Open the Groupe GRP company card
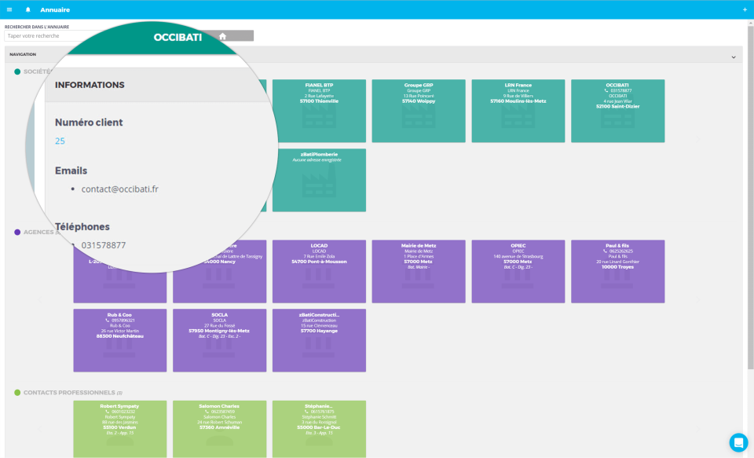The image size is (754, 458). tap(419, 111)
